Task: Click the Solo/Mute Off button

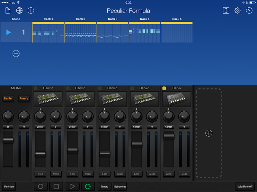Action: 245,187
